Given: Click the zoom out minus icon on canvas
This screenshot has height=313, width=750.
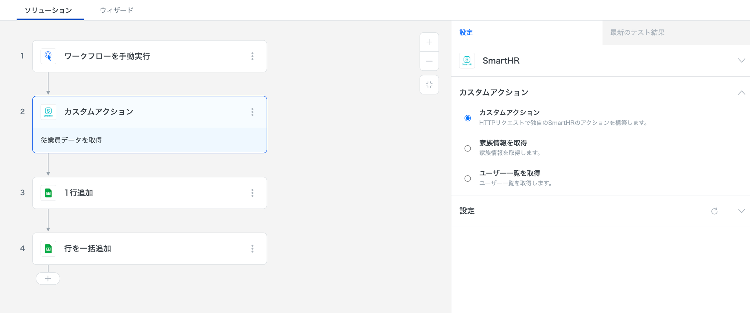Looking at the screenshot, I should click(429, 61).
